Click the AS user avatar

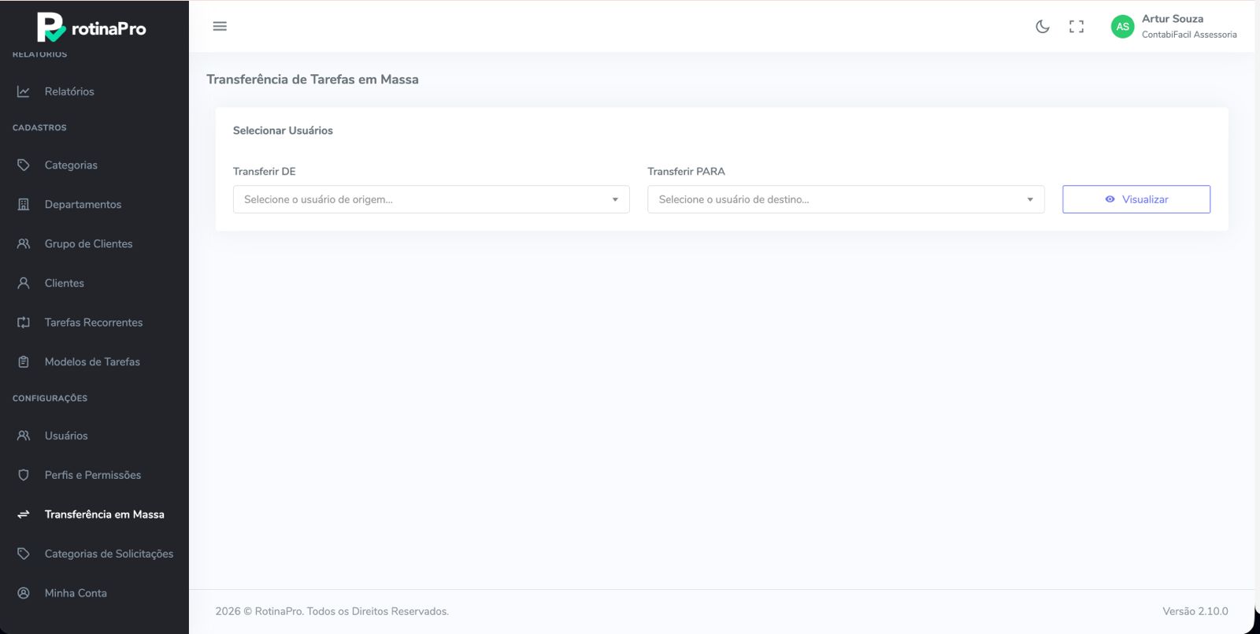[x=1122, y=27]
